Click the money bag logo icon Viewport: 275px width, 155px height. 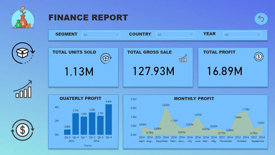(x=23, y=18)
